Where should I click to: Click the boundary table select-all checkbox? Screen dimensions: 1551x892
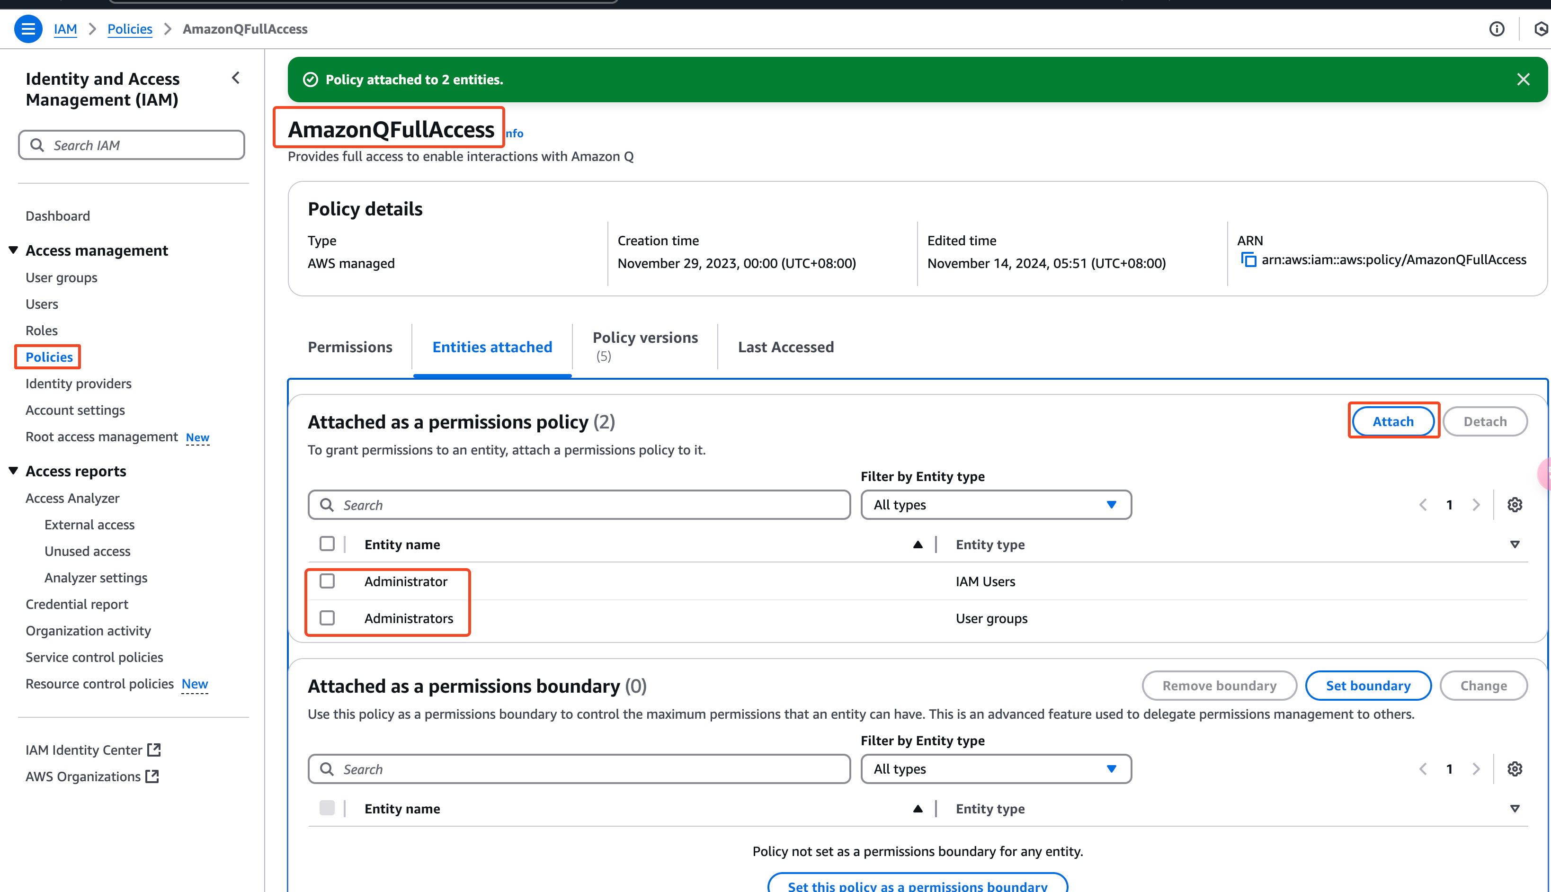[327, 808]
